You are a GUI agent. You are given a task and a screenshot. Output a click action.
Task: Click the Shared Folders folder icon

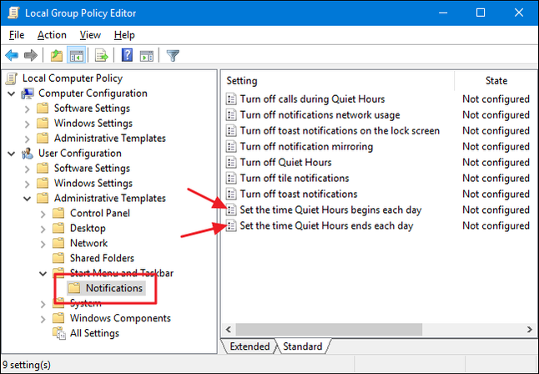click(58, 258)
